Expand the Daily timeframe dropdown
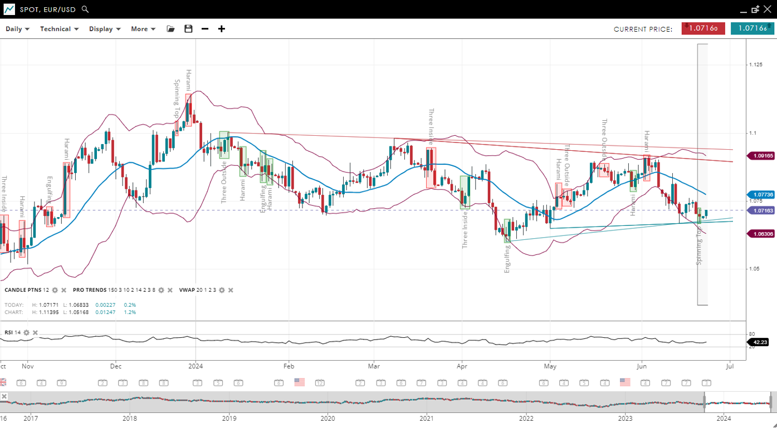 tap(17, 29)
